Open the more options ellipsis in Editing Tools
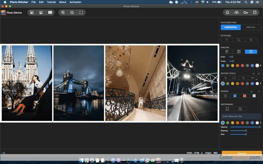 [252, 78]
